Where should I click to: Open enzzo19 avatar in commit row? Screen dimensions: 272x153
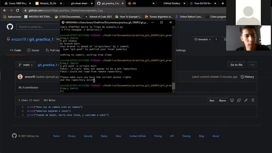tap(20, 76)
